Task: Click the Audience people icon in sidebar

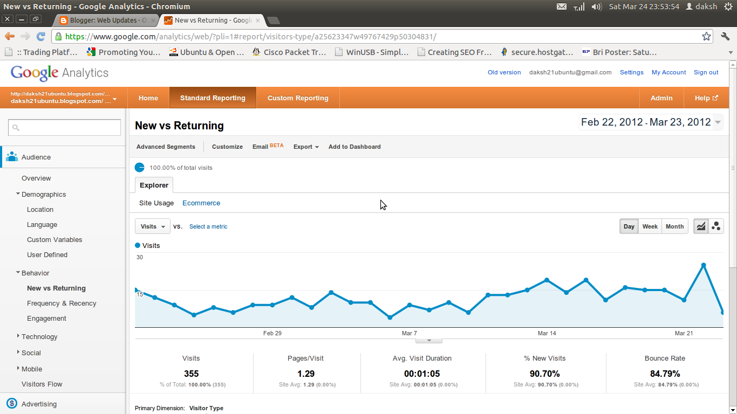Action: (x=11, y=156)
